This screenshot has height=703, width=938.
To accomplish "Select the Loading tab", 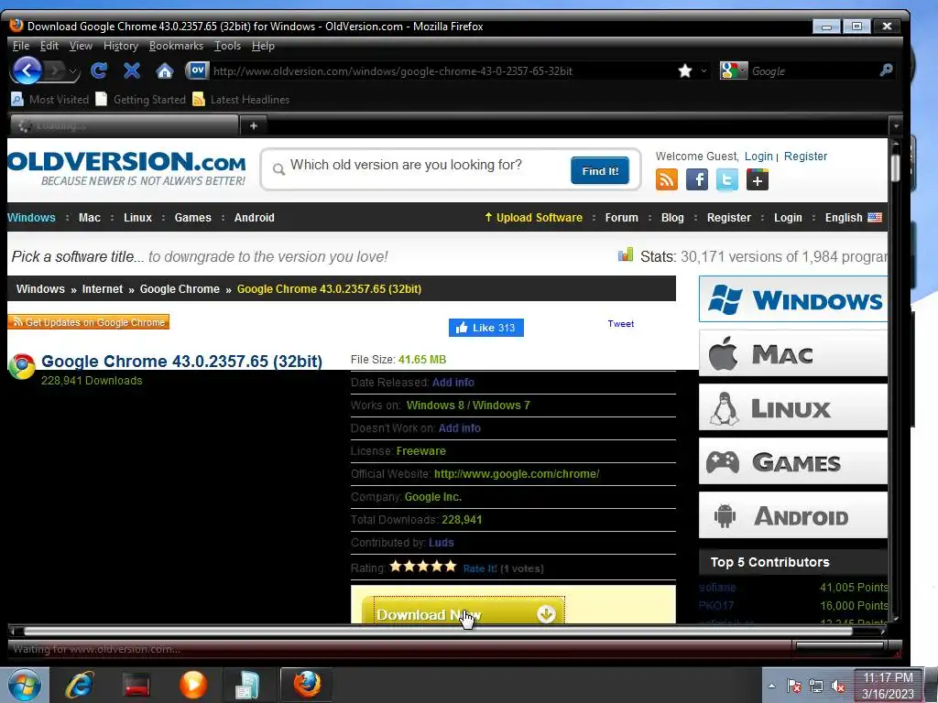I will coord(125,125).
